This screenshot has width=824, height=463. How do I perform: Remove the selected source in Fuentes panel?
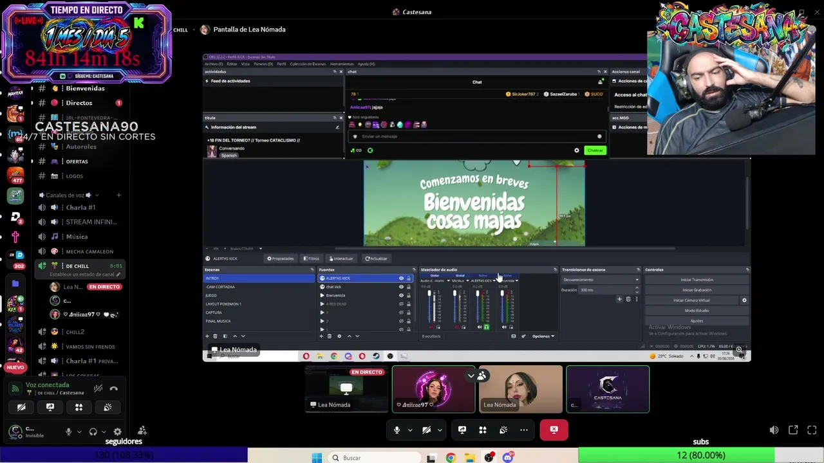(x=330, y=336)
